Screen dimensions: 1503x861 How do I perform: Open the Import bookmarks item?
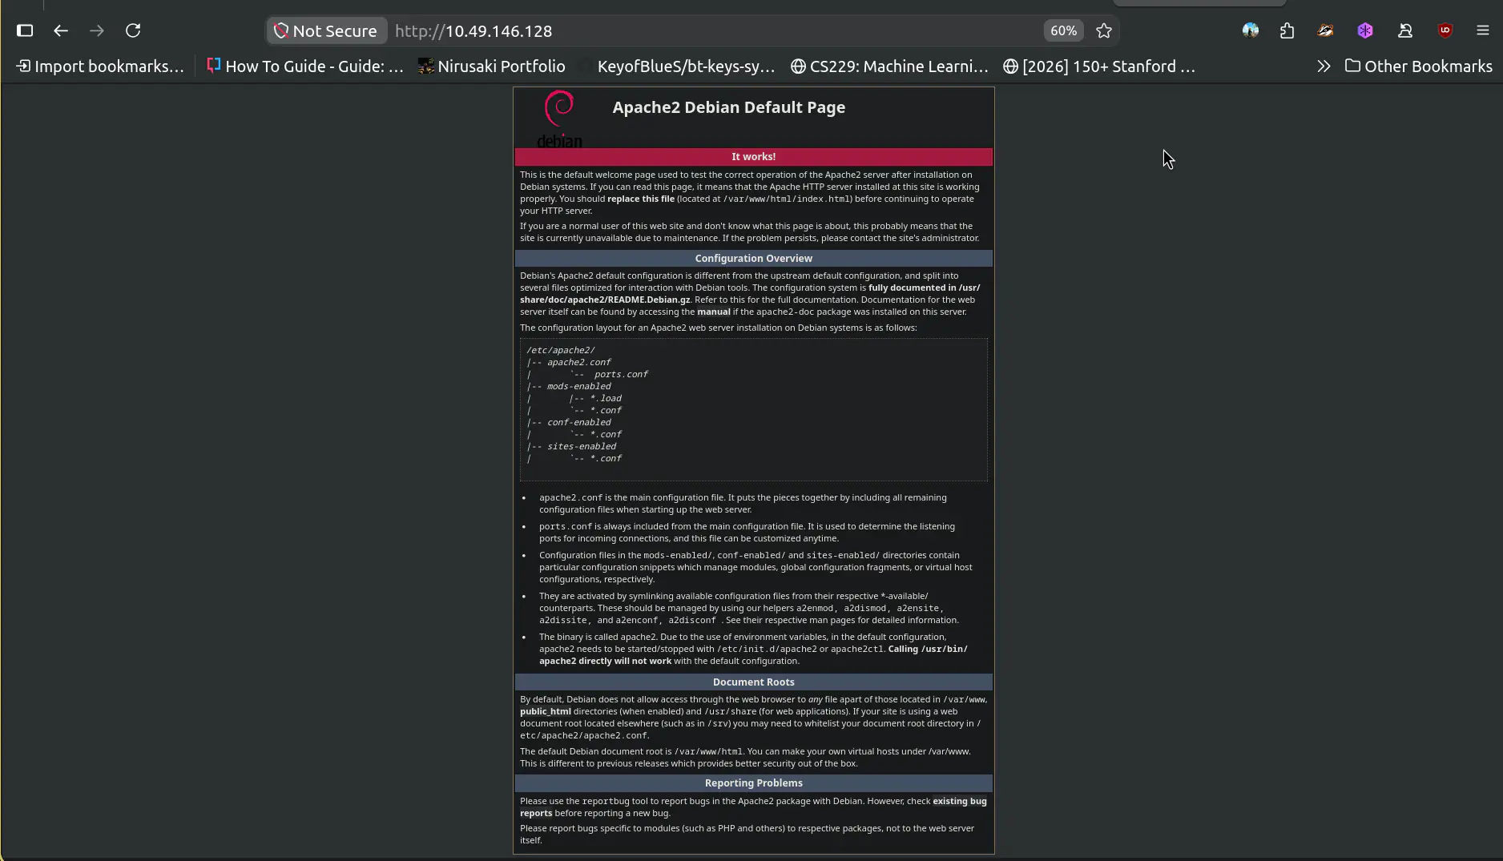(x=100, y=66)
